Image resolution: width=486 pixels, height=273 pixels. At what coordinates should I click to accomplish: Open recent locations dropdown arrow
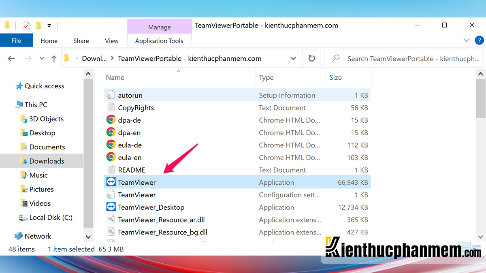[x=42, y=59]
